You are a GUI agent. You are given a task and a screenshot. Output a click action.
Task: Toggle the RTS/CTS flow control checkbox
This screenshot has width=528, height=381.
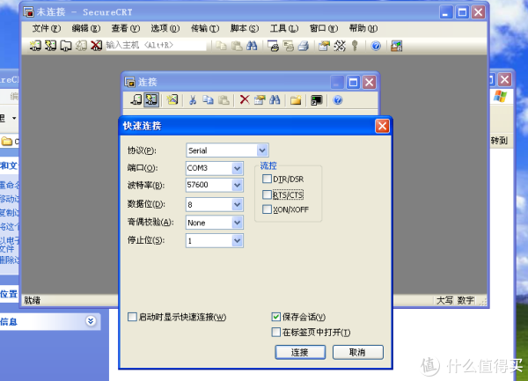tap(267, 194)
